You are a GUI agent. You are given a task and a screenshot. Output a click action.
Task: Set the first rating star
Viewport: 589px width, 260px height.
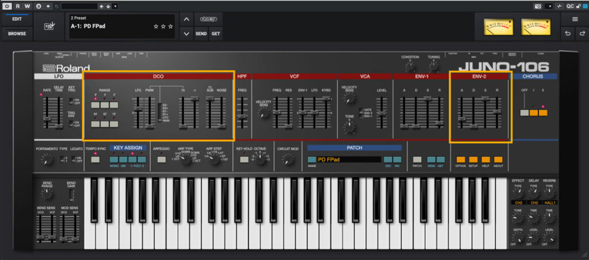click(156, 26)
